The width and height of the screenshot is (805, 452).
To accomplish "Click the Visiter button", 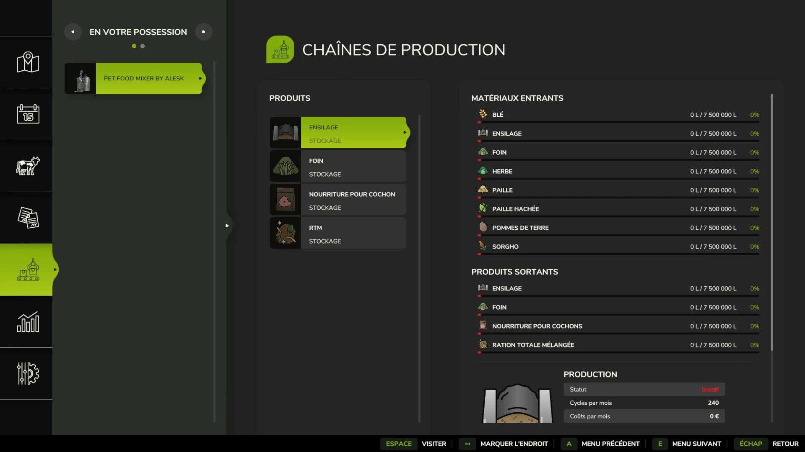I will [x=434, y=444].
